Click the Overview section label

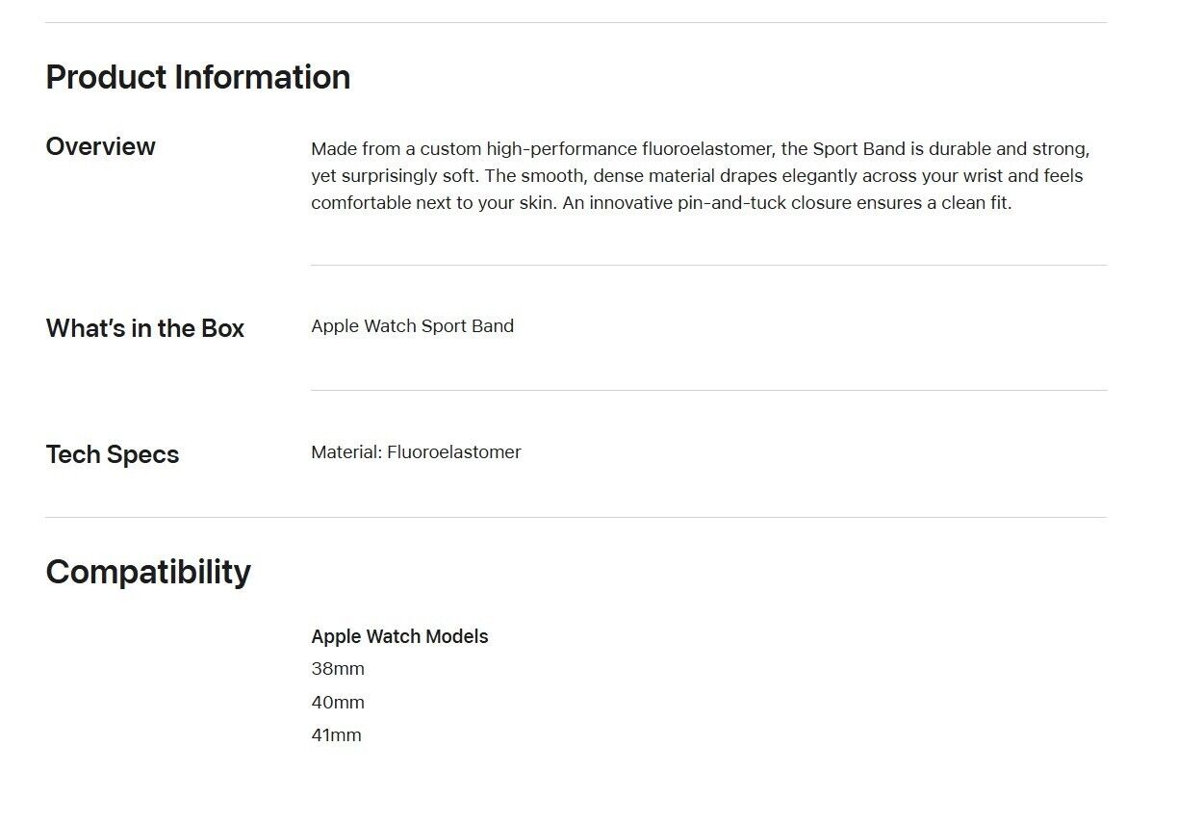tap(100, 146)
